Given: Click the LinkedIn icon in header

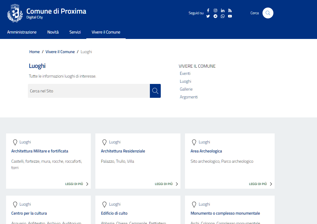Looking at the screenshot, I should coord(223,10).
